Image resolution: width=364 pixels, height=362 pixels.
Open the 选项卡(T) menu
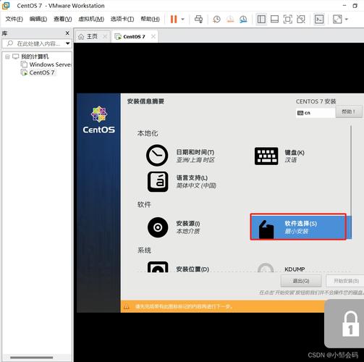(122, 19)
